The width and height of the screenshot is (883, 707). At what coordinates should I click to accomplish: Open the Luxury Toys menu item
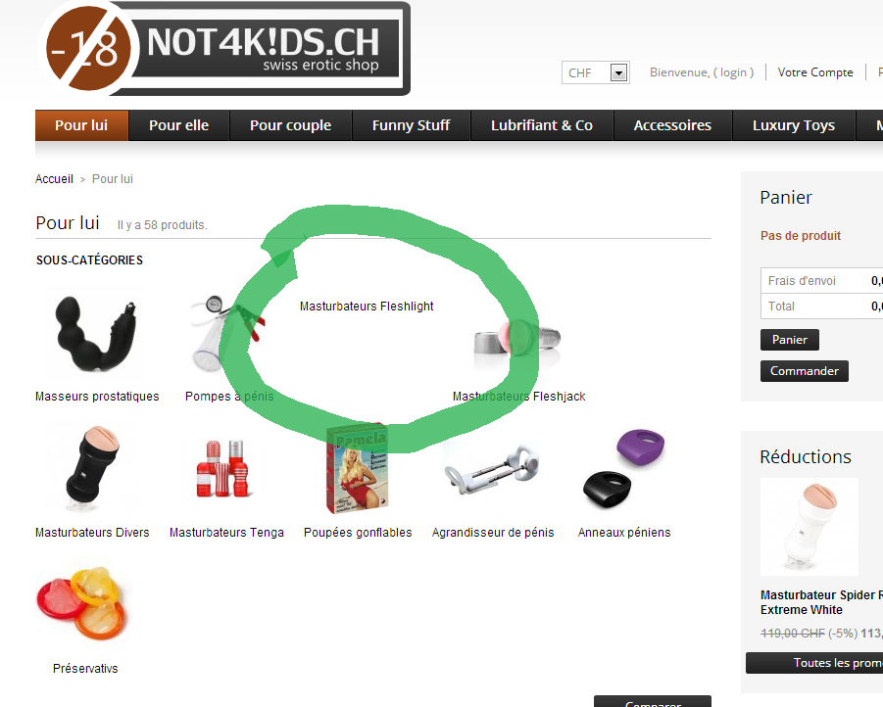click(x=794, y=125)
